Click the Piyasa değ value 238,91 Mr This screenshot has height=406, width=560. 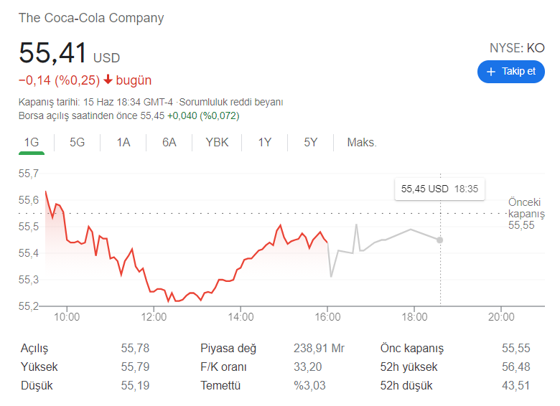[319, 348]
